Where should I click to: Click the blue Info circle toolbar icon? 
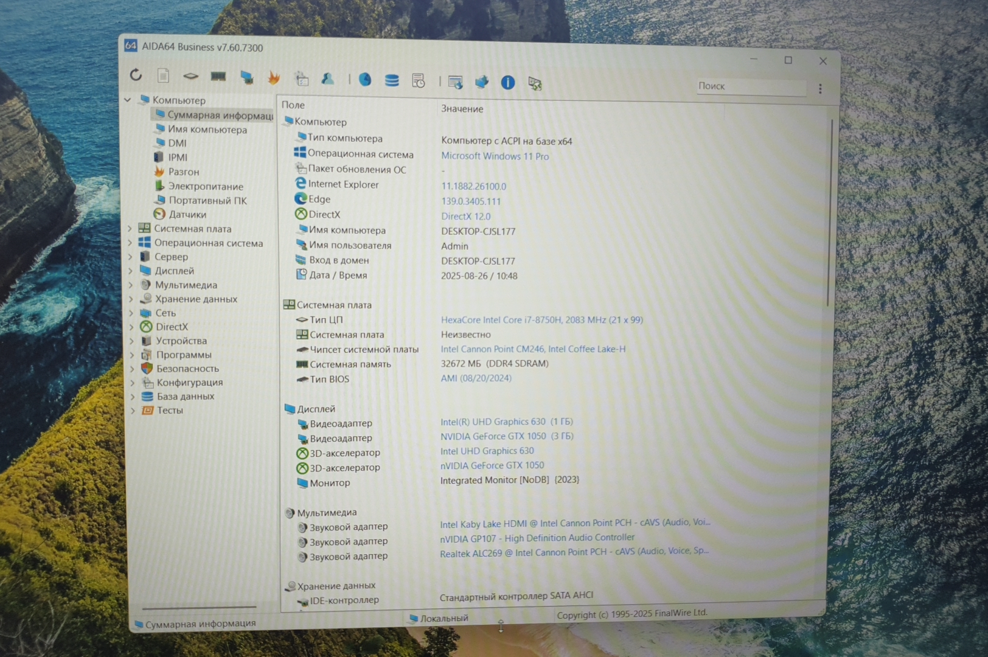(507, 82)
